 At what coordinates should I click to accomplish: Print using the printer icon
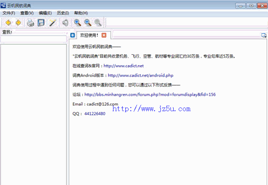31,23
